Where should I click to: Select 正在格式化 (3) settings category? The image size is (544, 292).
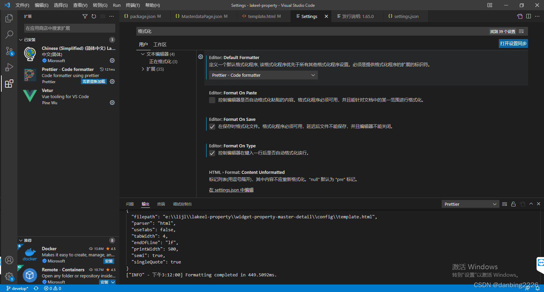(163, 61)
